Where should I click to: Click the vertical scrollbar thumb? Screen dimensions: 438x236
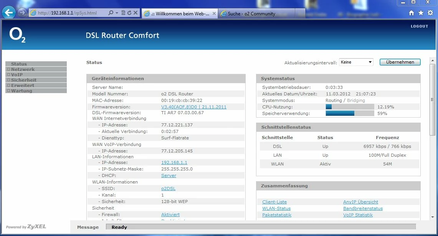tap(432, 100)
